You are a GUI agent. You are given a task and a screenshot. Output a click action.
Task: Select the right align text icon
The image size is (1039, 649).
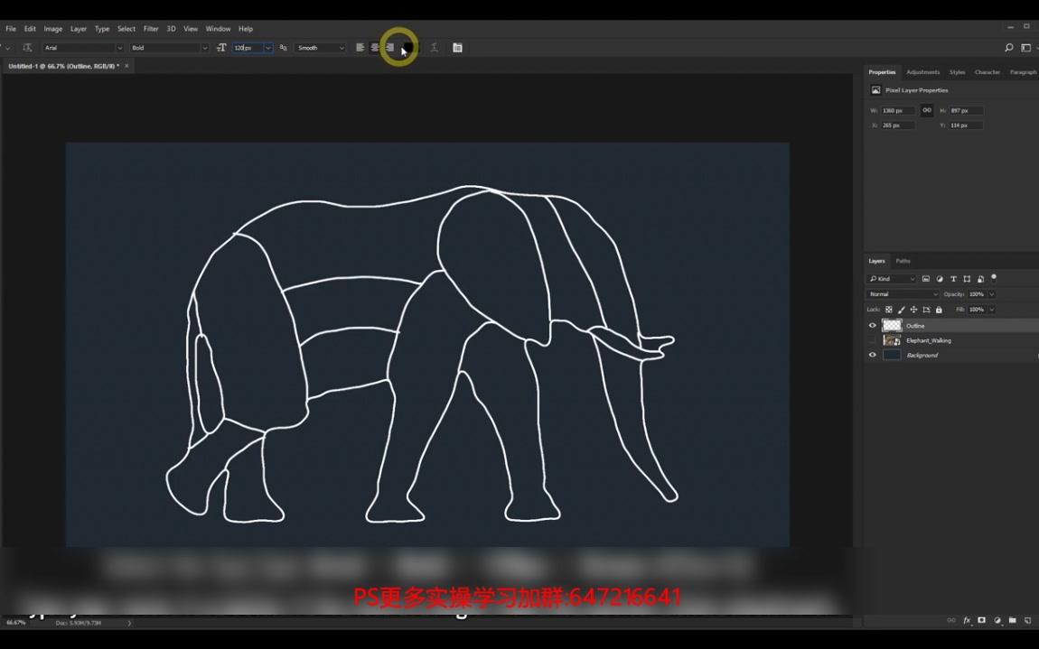click(x=390, y=47)
